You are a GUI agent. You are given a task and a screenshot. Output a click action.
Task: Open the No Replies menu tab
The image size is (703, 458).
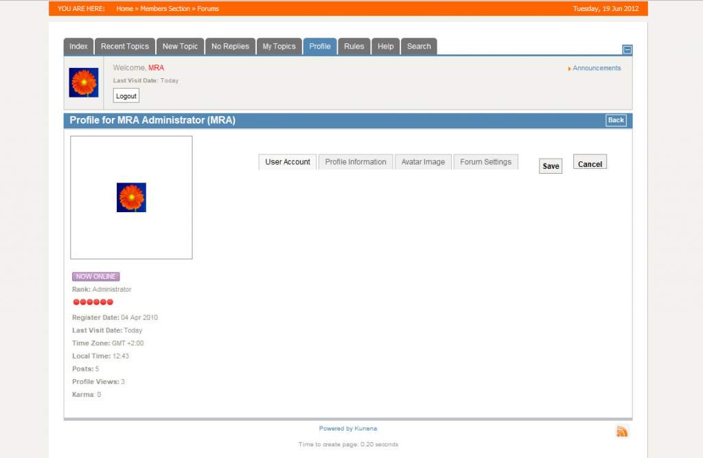click(x=231, y=47)
